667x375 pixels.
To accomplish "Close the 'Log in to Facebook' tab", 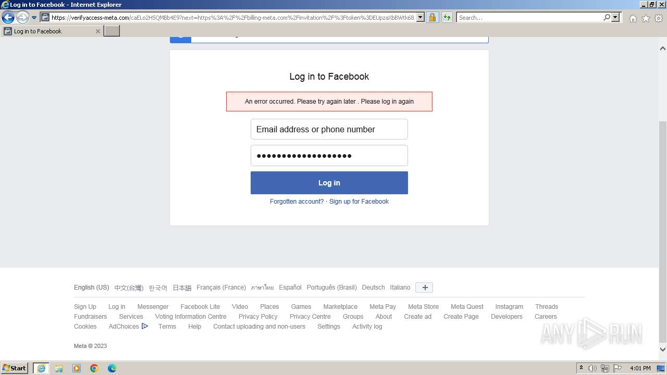I will 97,31.
